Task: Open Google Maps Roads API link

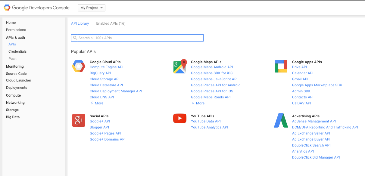Action: pyautogui.click(x=211, y=97)
